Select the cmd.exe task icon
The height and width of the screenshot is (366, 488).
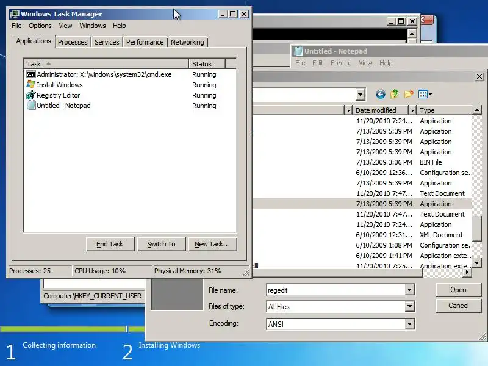[31, 74]
